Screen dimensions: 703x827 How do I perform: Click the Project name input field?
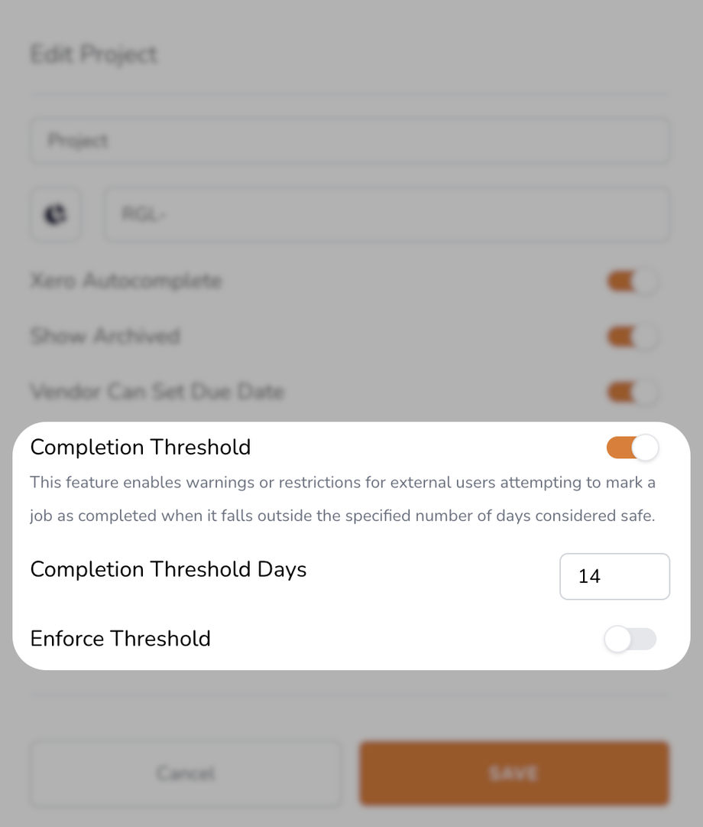tap(349, 141)
